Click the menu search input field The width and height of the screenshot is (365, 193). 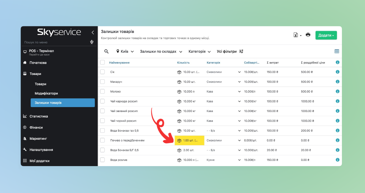coord(55,42)
